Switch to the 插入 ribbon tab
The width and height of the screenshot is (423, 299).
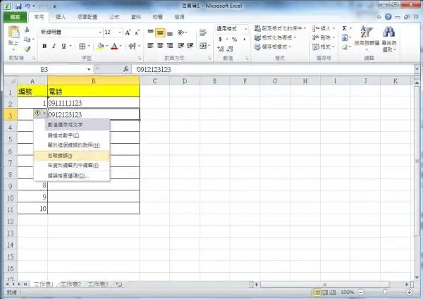pyautogui.click(x=61, y=17)
